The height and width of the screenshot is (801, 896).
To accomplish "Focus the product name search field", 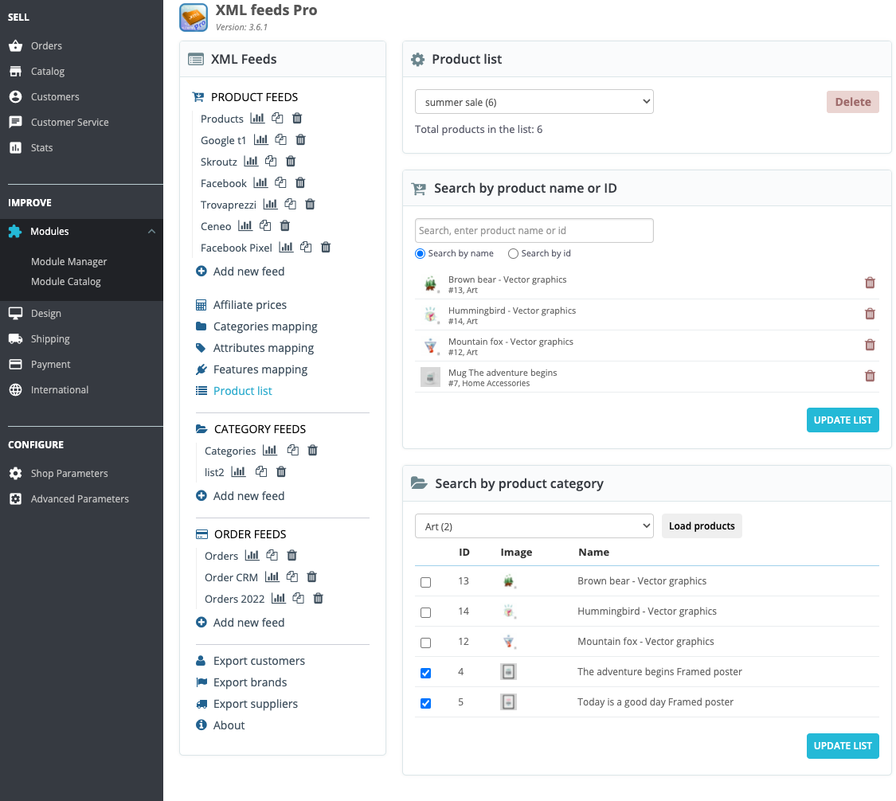I will [534, 230].
